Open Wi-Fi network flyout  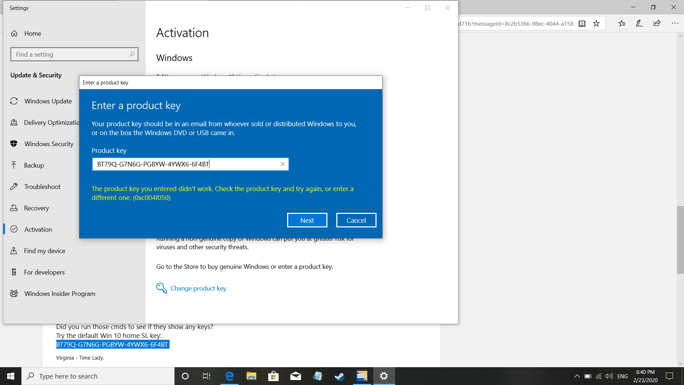[599, 376]
